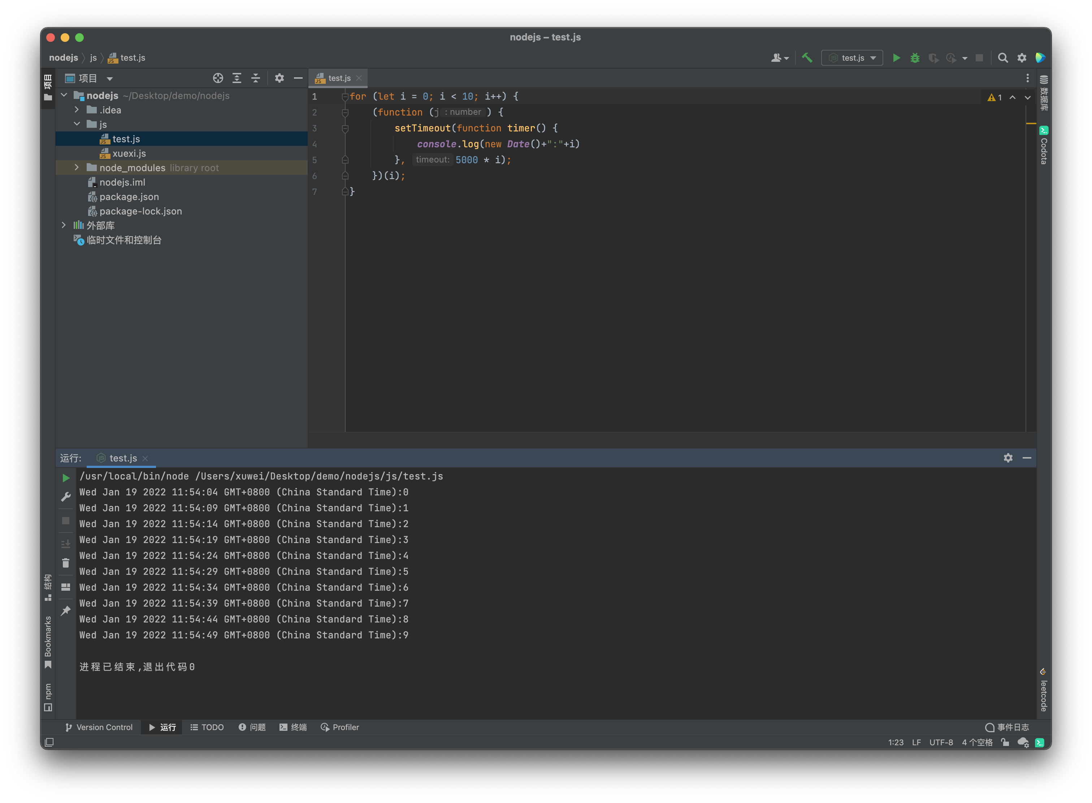The height and width of the screenshot is (803, 1092).
Task: Expand the node_modules folder
Action: (x=76, y=168)
